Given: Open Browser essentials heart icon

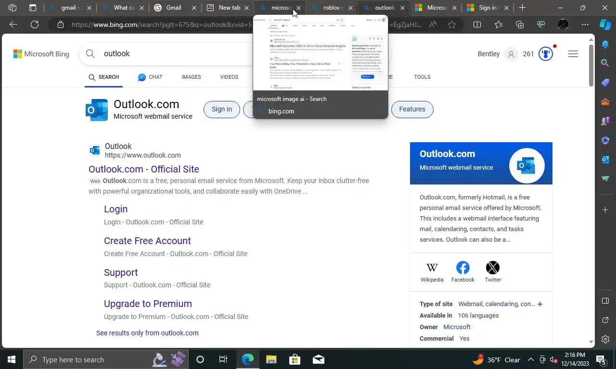Looking at the screenshot, I should (541, 25).
